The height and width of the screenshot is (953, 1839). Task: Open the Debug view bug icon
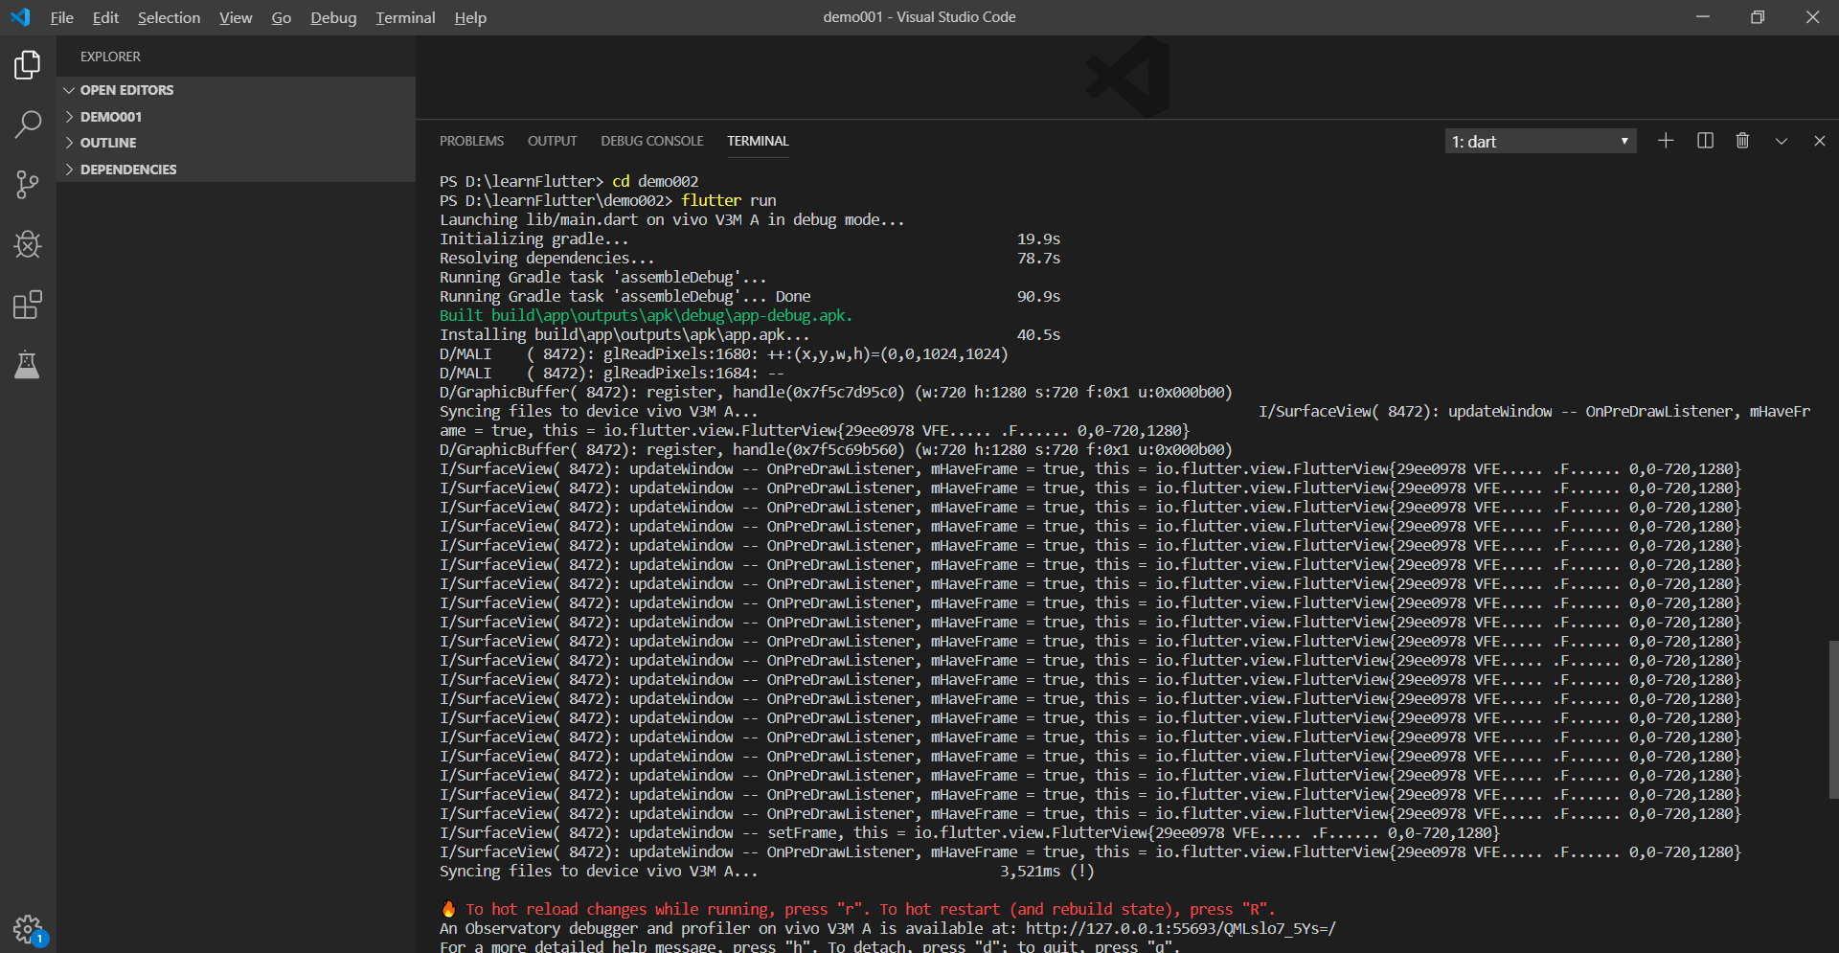[28, 244]
